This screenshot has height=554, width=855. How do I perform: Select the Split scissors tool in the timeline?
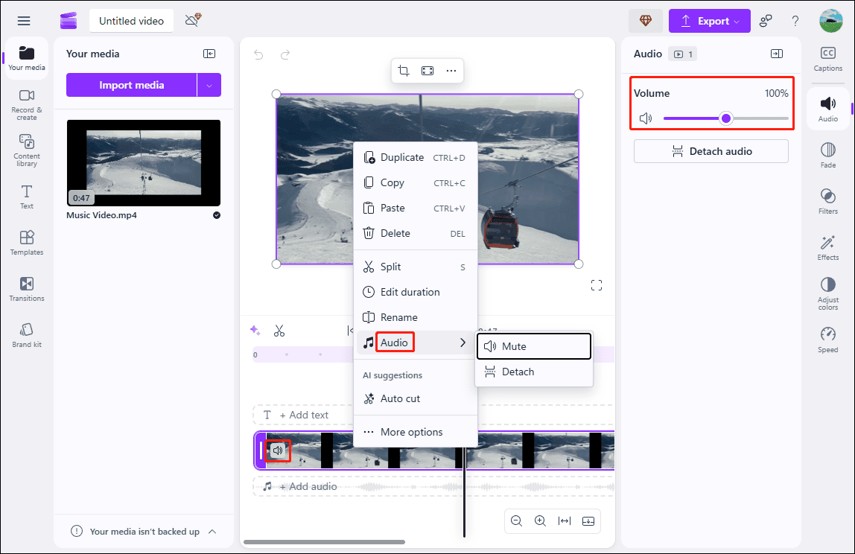(x=279, y=330)
